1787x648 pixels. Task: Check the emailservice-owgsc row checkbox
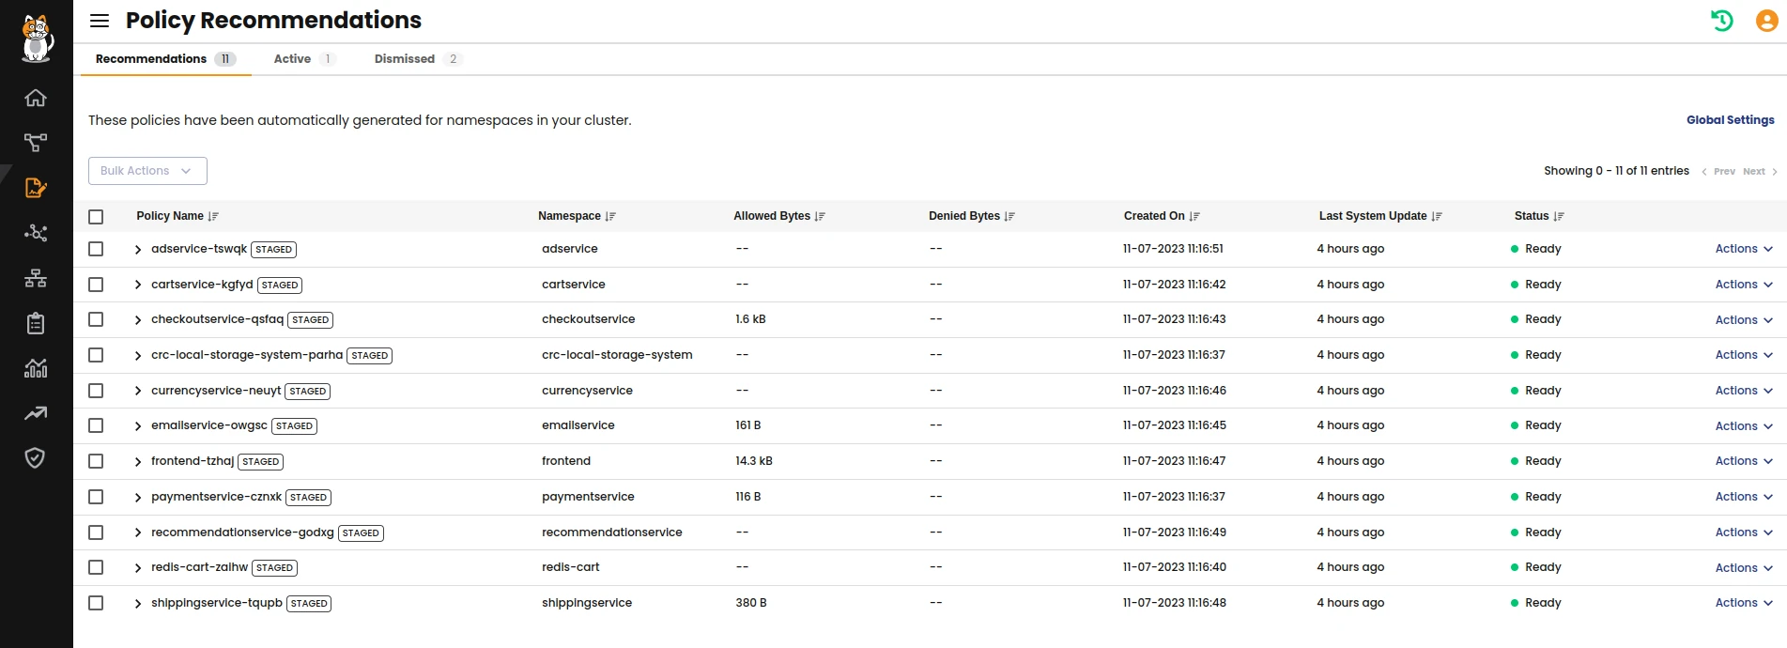pyautogui.click(x=96, y=425)
